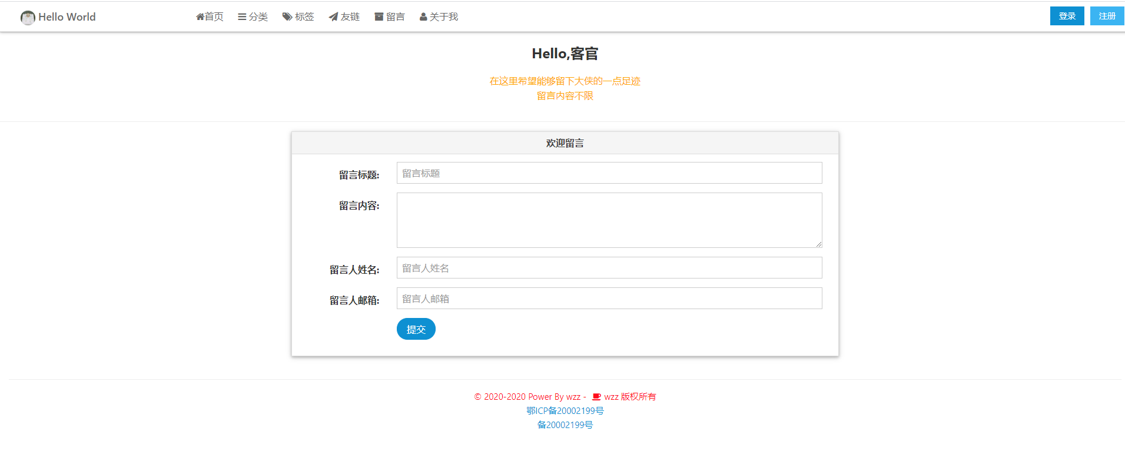Open the 首页 navigation item

click(x=210, y=16)
